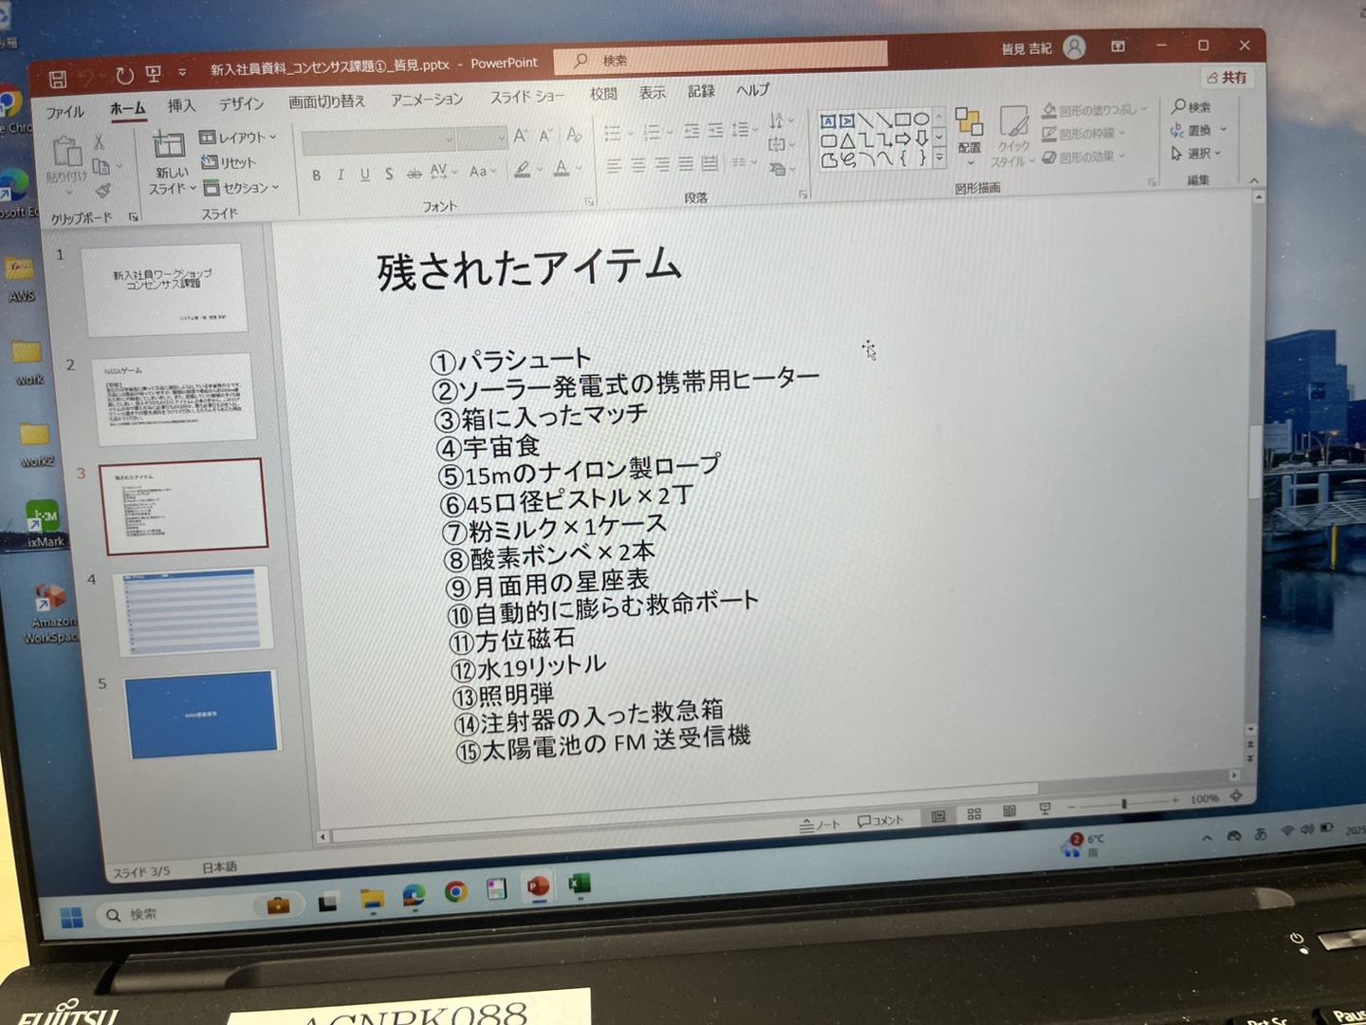Viewport: 1366px width, 1025px height.
Task: Toggle Bold formatting
Action: [316, 176]
